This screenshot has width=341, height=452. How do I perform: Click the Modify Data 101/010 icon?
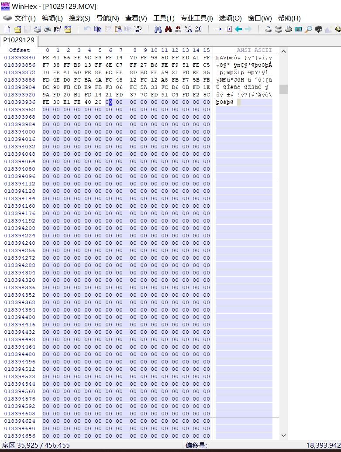pyautogui.click(x=138, y=29)
